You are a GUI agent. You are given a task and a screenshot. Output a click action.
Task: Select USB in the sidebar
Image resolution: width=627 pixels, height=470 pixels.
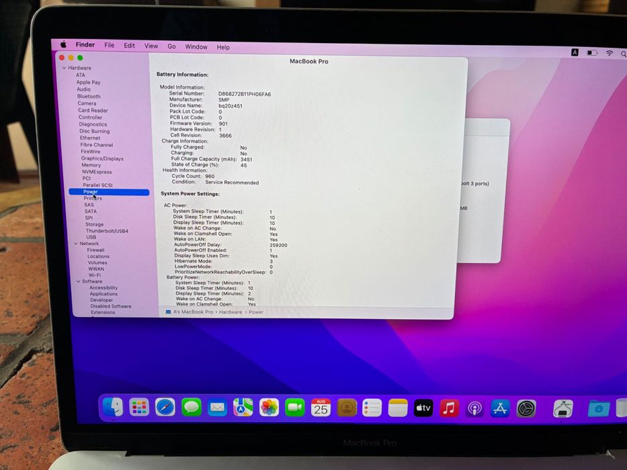pyautogui.click(x=91, y=237)
